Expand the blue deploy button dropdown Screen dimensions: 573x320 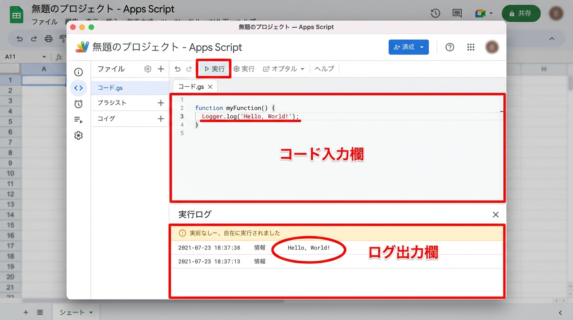click(x=422, y=47)
